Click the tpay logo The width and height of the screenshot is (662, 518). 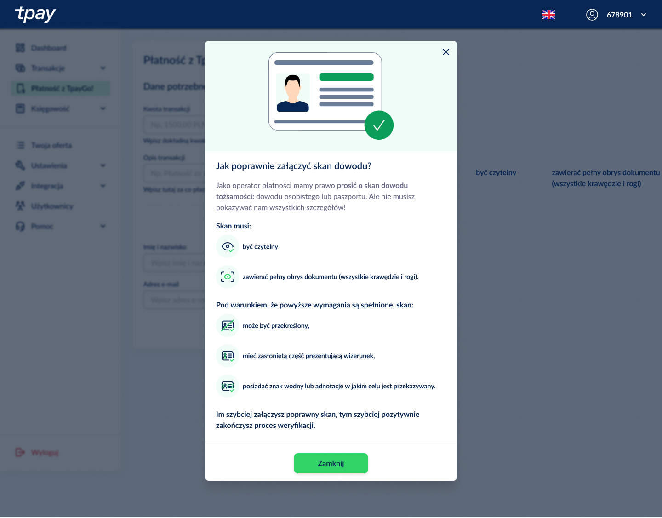[35, 14]
